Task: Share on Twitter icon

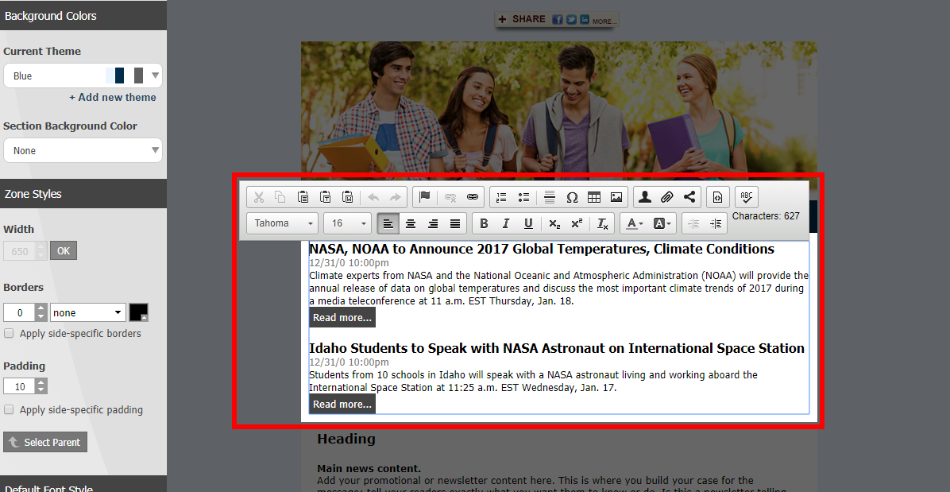Action: (571, 20)
